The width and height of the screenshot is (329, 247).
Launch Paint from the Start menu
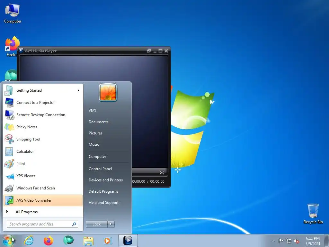coord(43,164)
